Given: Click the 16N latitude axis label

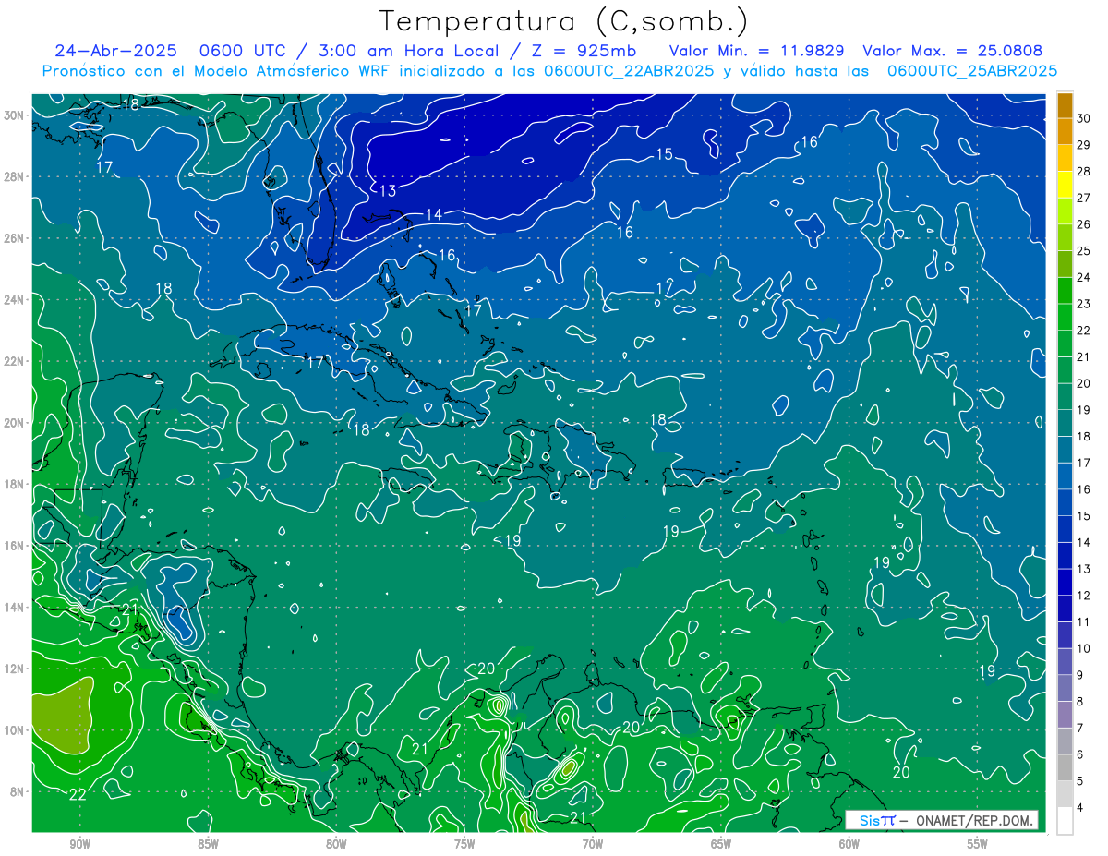Looking at the screenshot, I should point(16,546).
